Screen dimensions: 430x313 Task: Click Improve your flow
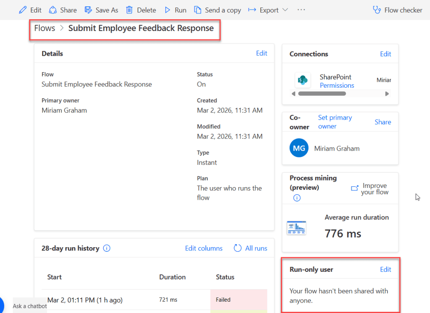point(374,188)
